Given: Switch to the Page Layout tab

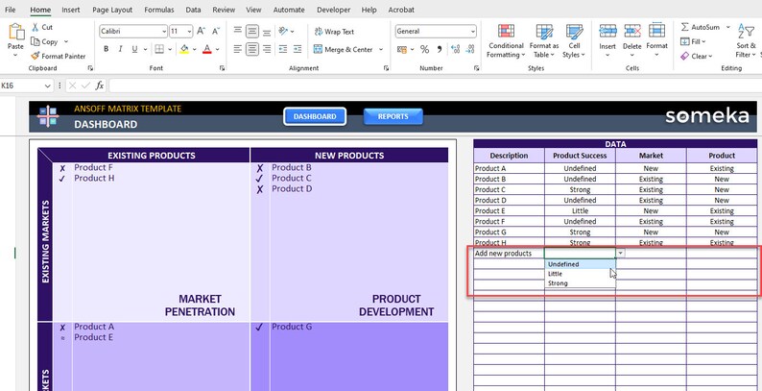Looking at the screenshot, I should (x=112, y=10).
